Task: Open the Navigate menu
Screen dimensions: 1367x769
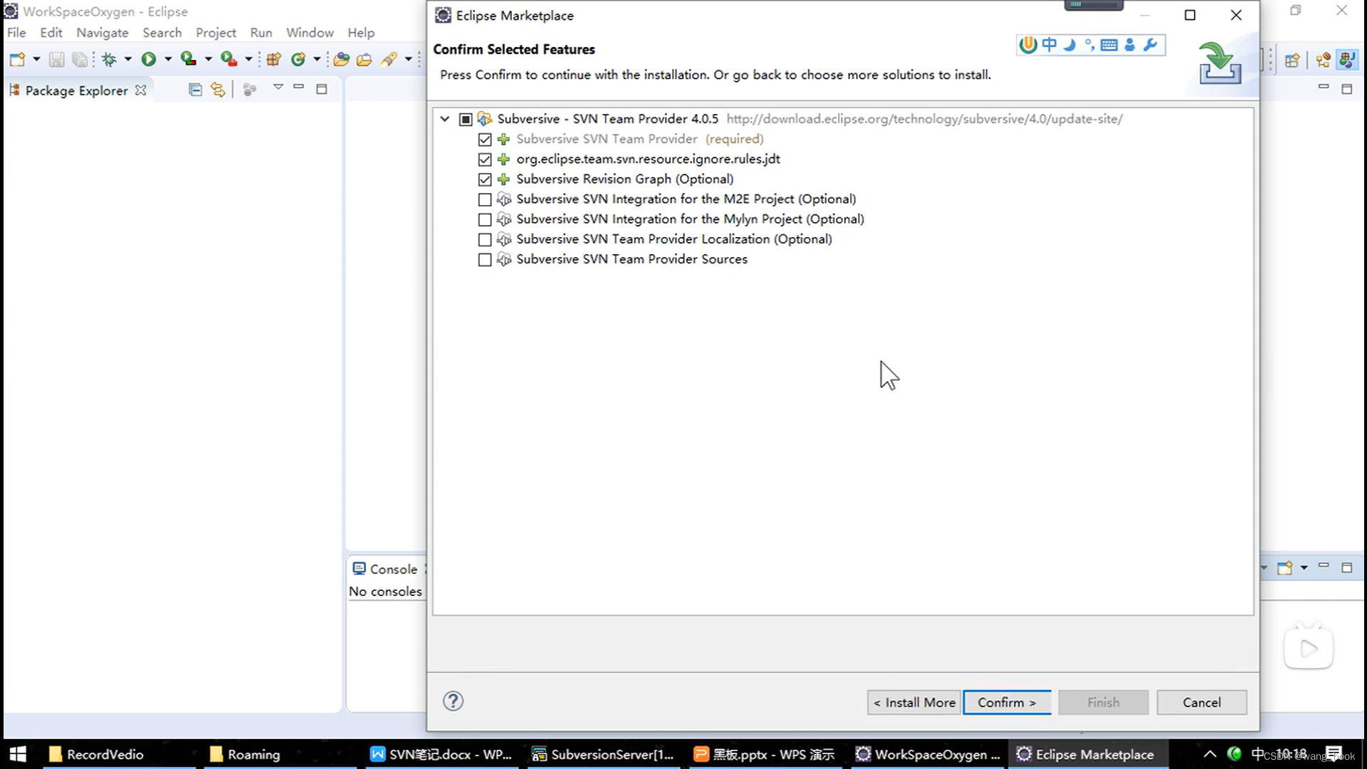Action: pos(103,33)
